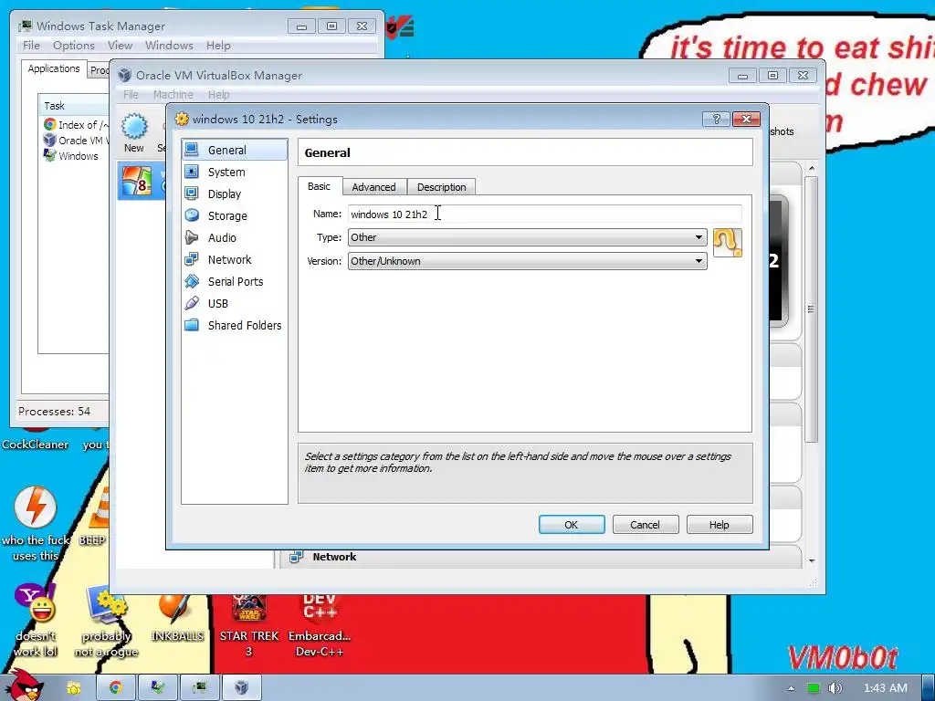
Task: Open Audio settings category
Action: tap(235, 238)
